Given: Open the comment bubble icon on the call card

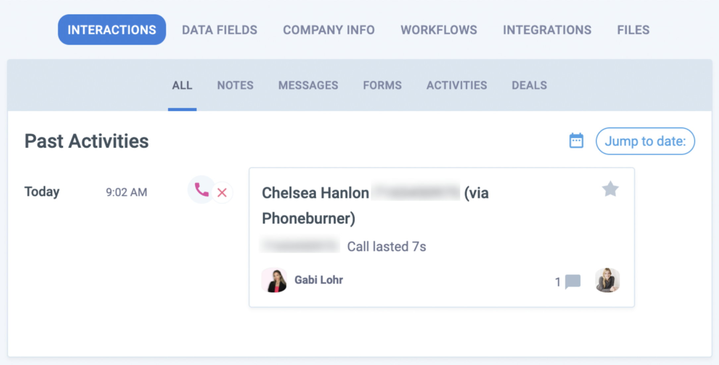Looking at the screenshot, I should tap(573, 281).
